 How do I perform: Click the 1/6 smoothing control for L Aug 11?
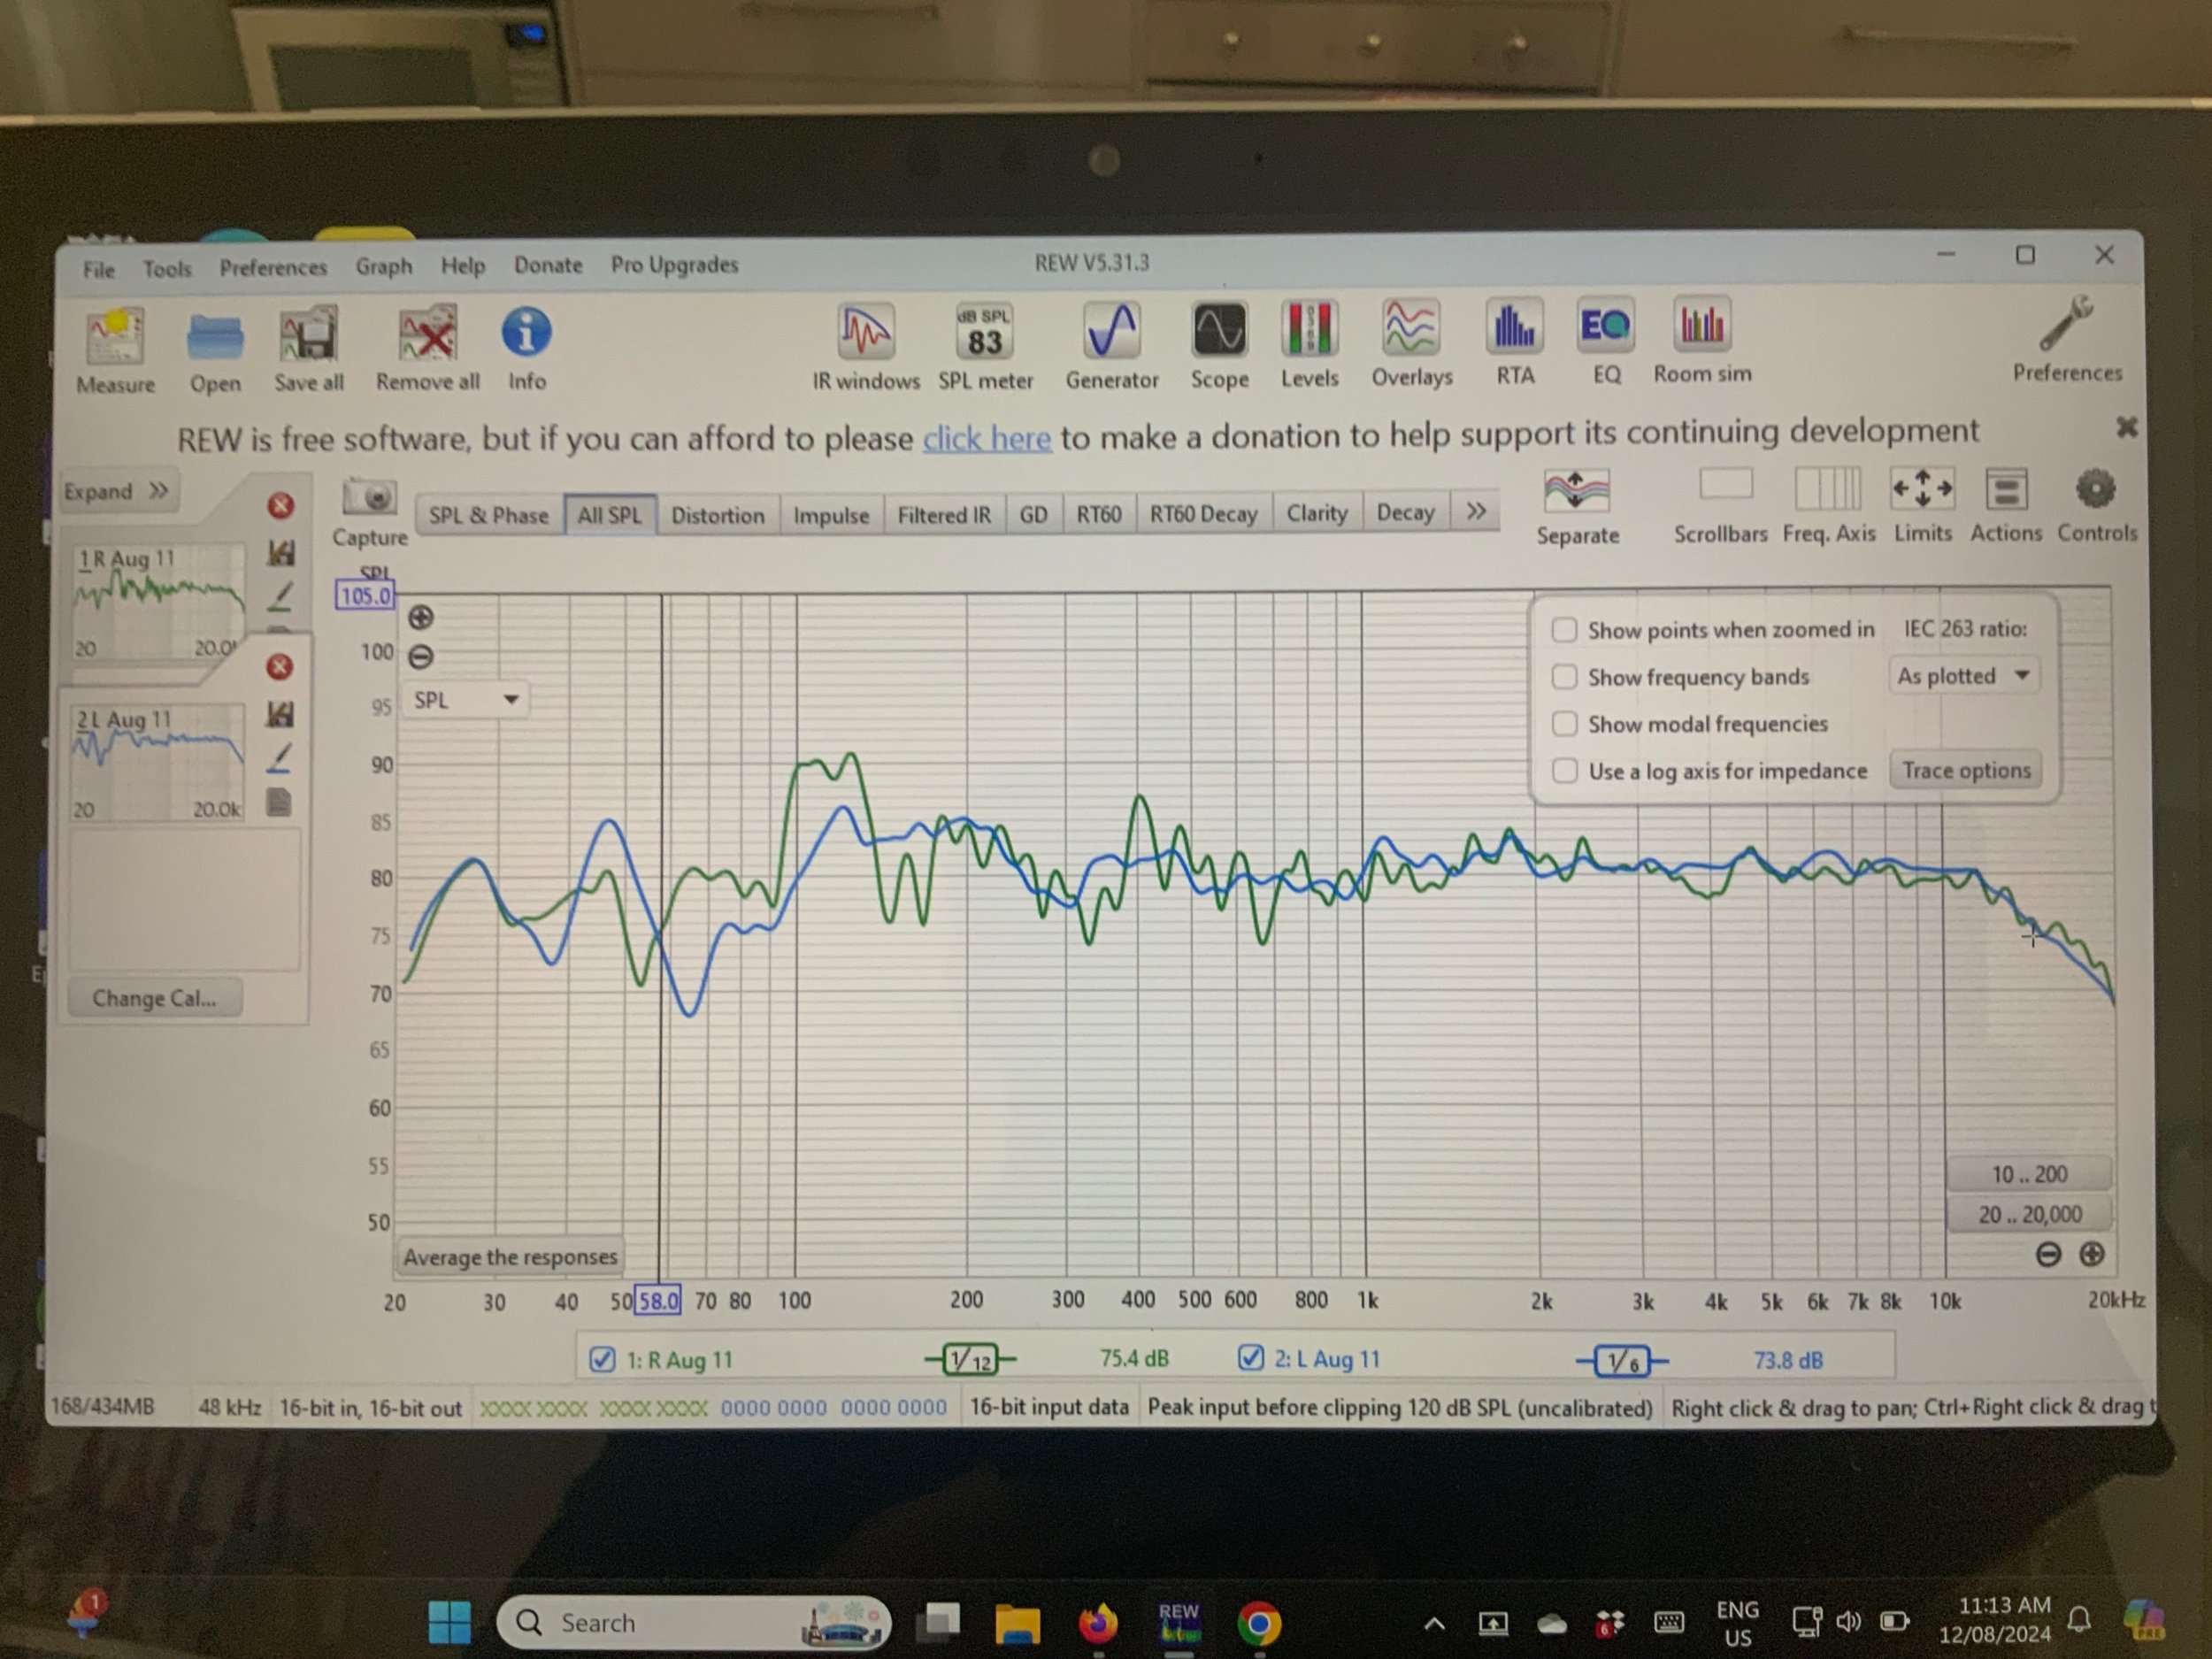pyautogui.click(x=1622, y=1361)
